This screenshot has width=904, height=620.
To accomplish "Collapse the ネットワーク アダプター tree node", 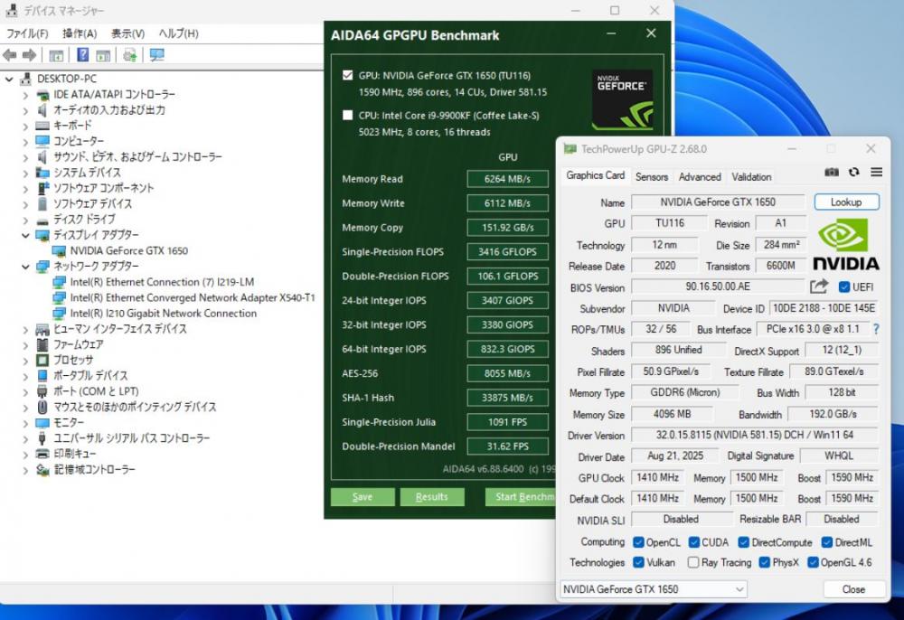I will 24,267.
